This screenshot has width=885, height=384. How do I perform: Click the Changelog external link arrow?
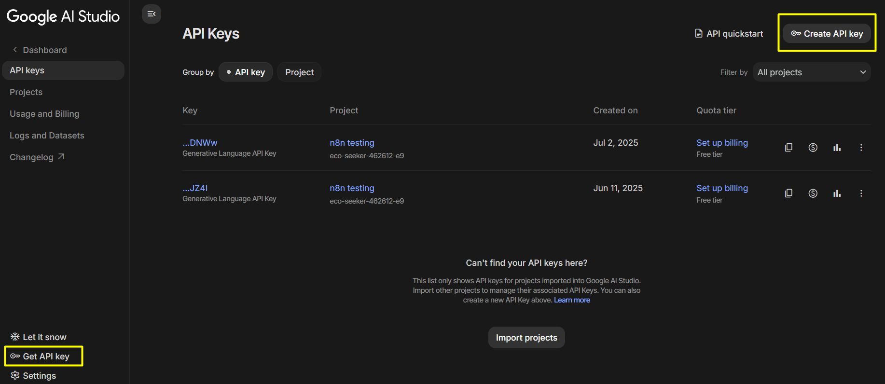[x=61, y=157]
